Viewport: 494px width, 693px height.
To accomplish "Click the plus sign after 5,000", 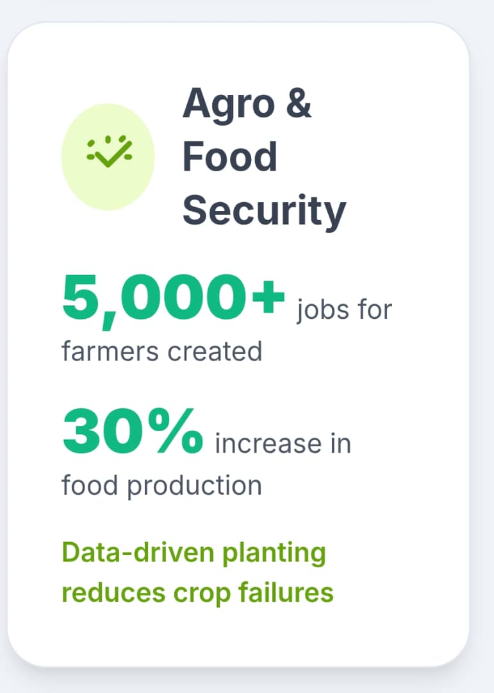I will (x=268, y=297).
